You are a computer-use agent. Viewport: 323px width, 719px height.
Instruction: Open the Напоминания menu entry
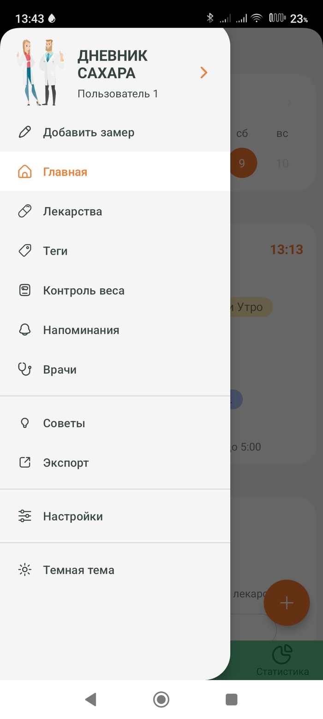point(81,330)
